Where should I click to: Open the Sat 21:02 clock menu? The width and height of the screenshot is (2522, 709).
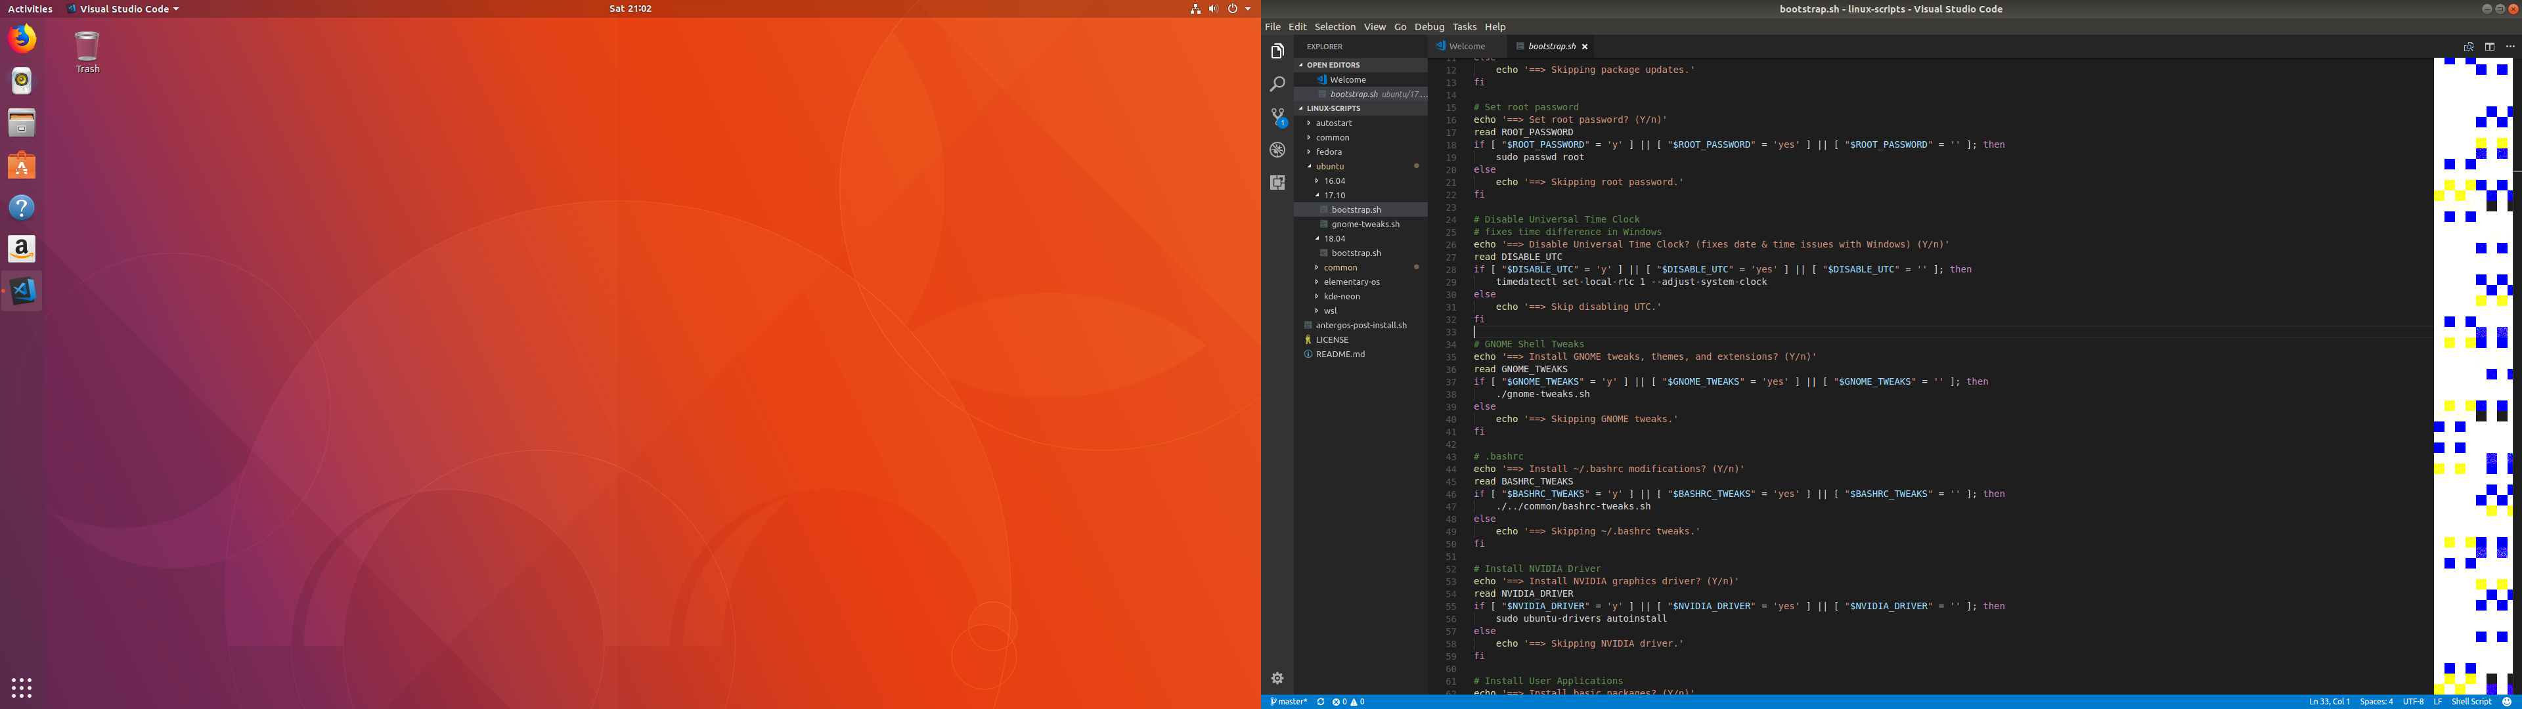(x=630, y=9)
